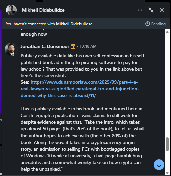Click Jonathan C. Dunsmoor's profile picture

[11, 50]
